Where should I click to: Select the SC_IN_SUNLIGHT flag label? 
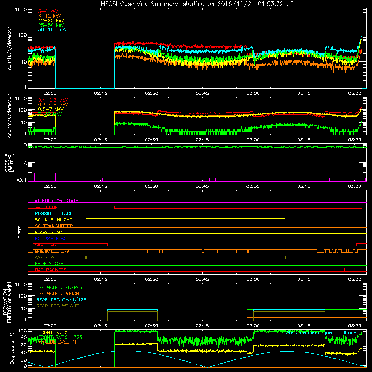pos(53,219)
